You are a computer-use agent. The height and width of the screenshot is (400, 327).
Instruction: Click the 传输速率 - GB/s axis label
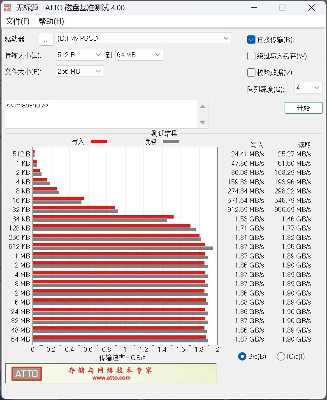(x=122, y=358)
